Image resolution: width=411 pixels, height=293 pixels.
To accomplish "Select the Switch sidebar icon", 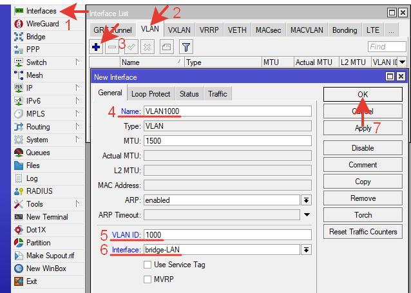I will [x=19, y=62].
